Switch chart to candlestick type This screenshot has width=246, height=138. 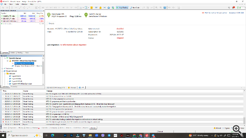148,8
